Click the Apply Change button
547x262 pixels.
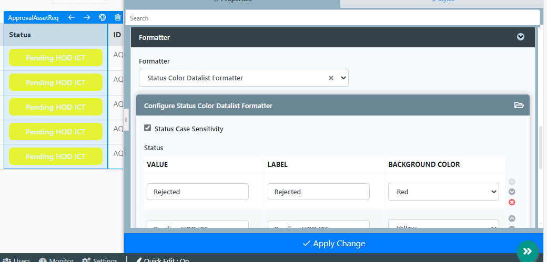click(334, 244)
